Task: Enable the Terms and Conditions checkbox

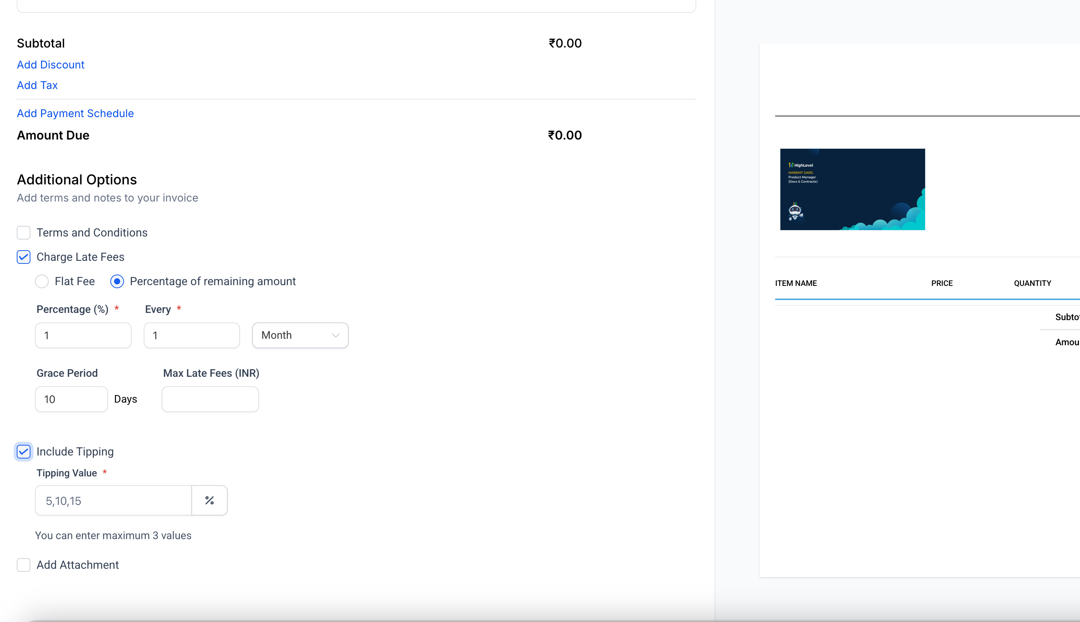Action: click(24, 233)
